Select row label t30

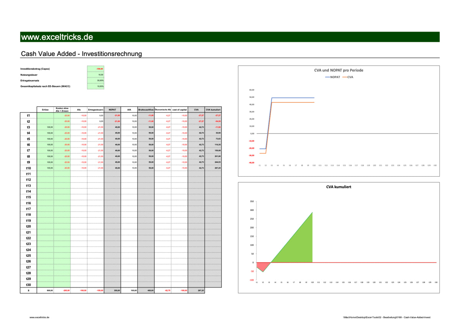28,285
